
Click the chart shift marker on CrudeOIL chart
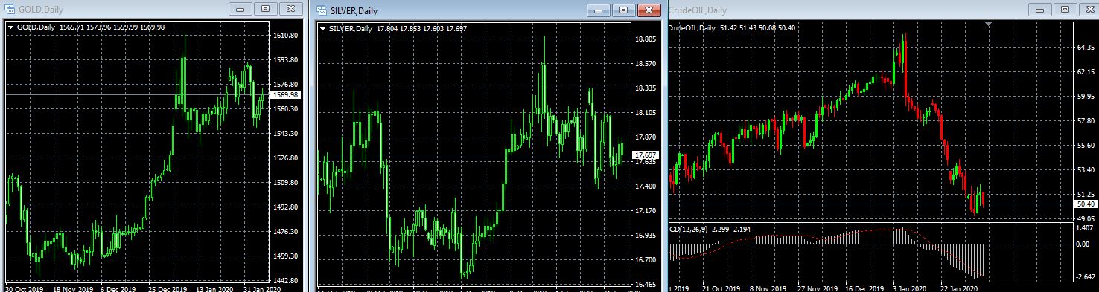[988, 25]
